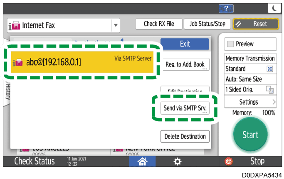Click the question mark help icon

coord(226,9)
